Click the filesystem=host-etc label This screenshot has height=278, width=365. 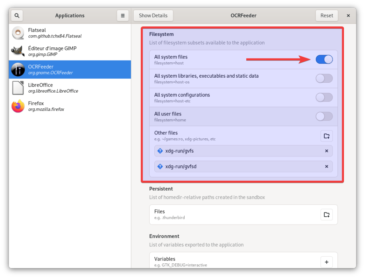pyautogui.click(x=172, y=101)
